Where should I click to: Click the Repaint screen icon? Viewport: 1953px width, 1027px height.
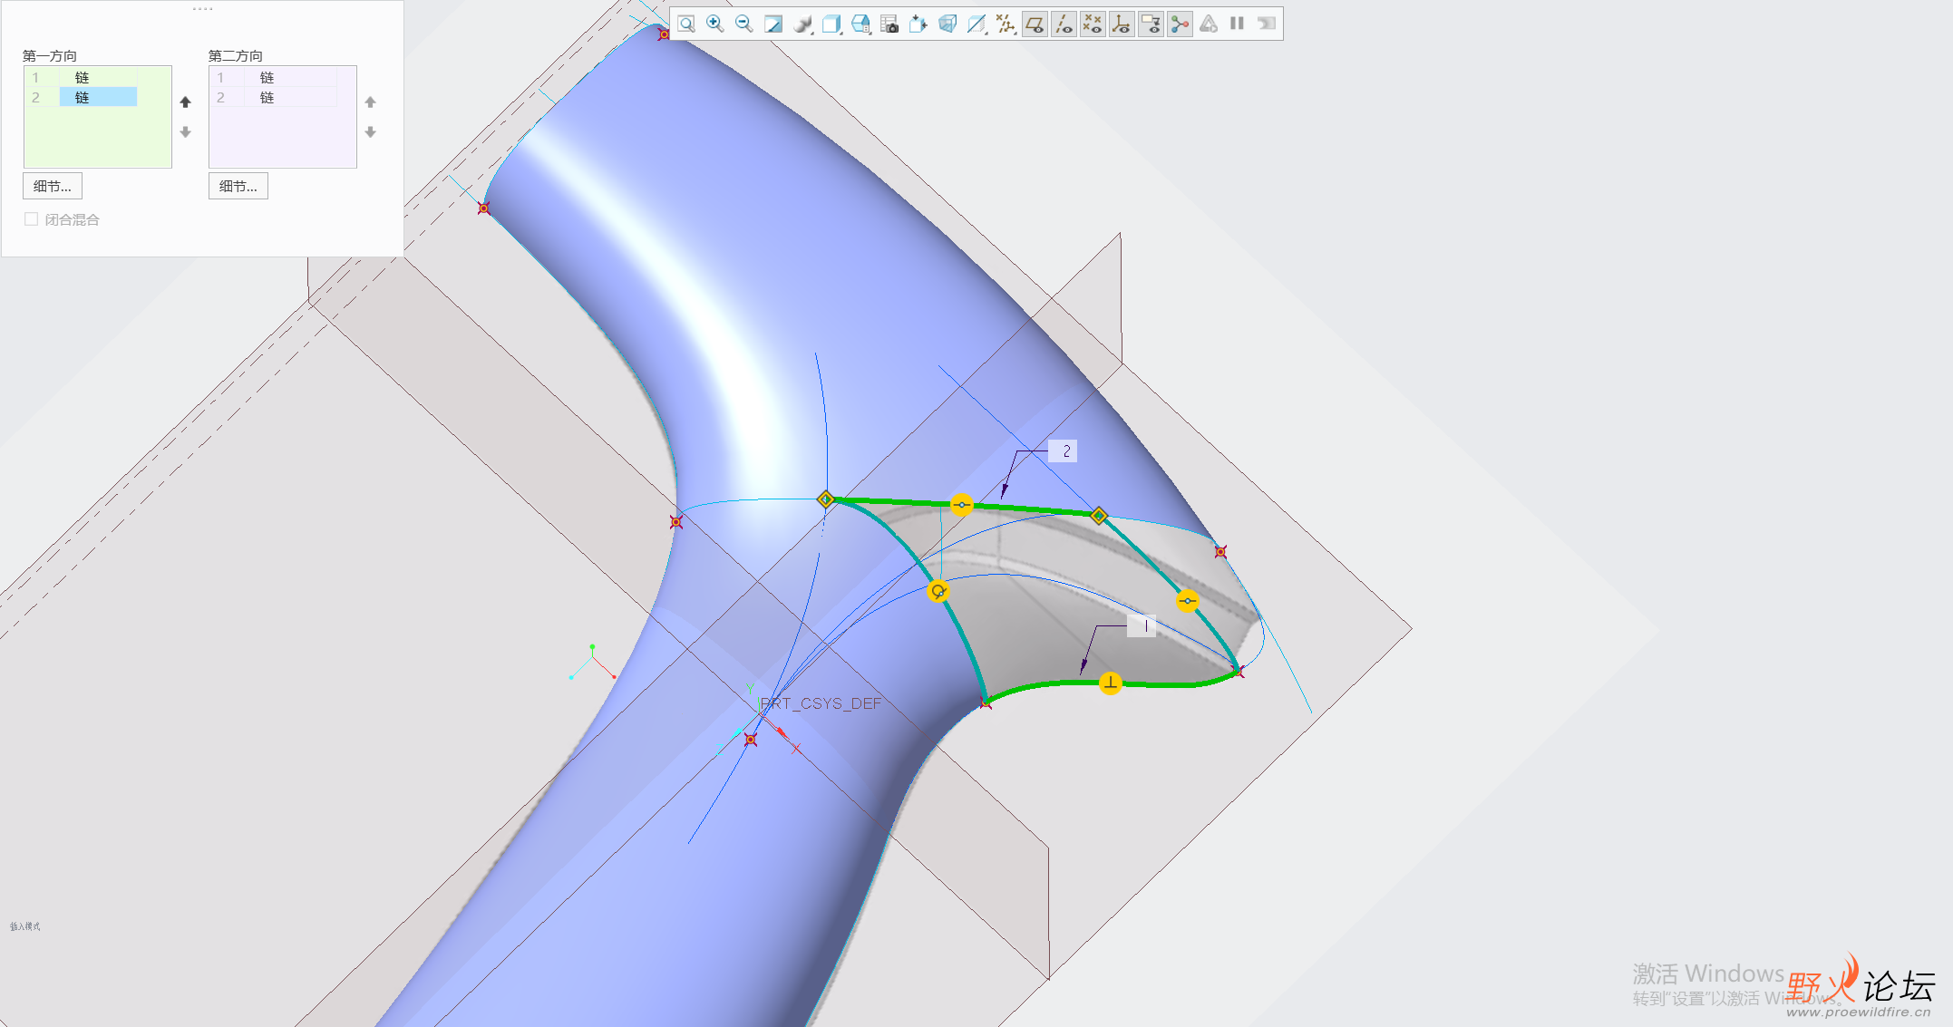(x=773, y=24)
